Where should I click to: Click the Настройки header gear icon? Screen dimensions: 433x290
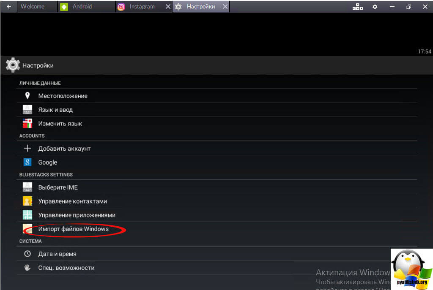pyautogui.click(x=13, y=65)
